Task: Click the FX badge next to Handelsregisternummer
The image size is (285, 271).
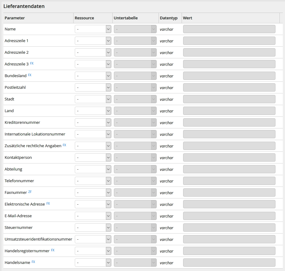Action: point(53,250)
